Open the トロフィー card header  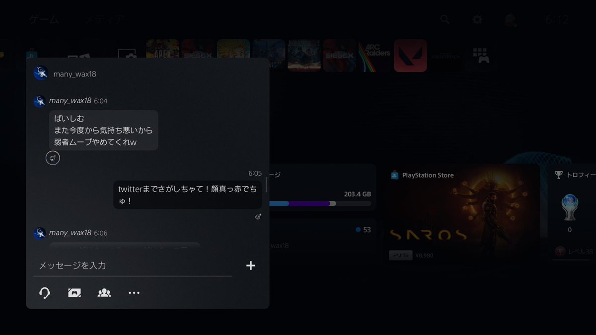pos(574,174)
